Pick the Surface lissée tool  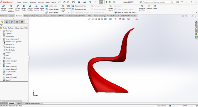[24, 8]
